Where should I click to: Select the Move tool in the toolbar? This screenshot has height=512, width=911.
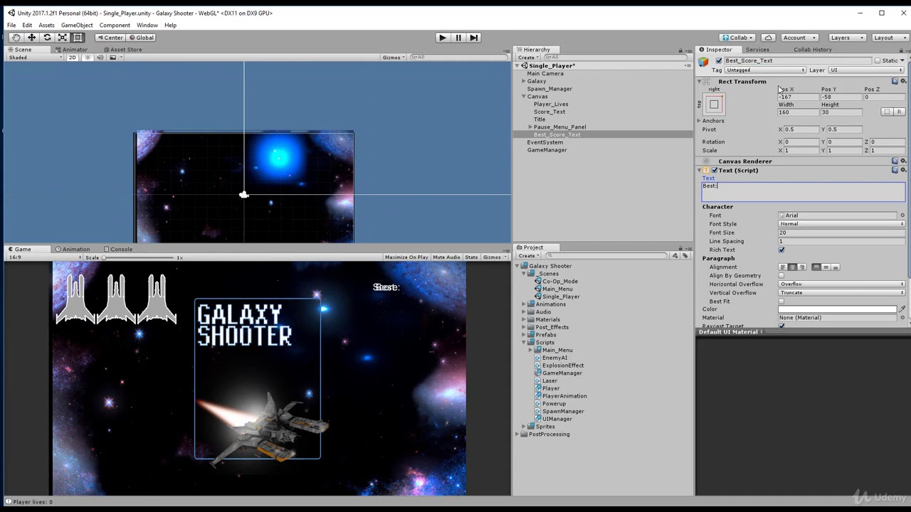pos(31,38)
